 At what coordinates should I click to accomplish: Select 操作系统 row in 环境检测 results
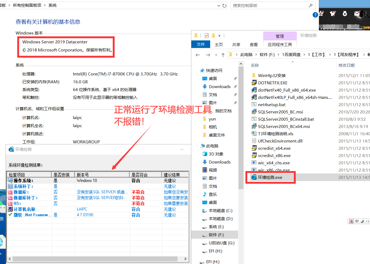(98, 180)
